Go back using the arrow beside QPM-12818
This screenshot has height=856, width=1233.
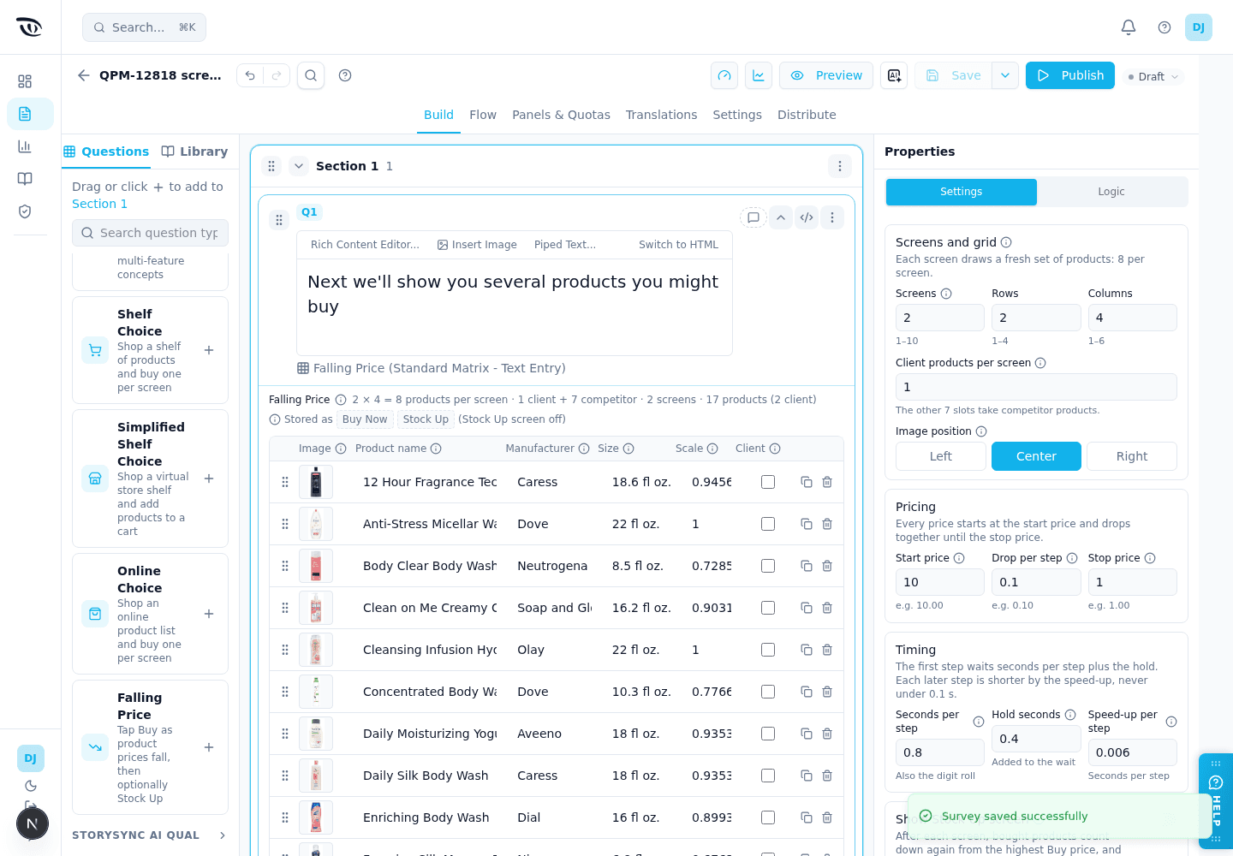click(x=84, y=75)
